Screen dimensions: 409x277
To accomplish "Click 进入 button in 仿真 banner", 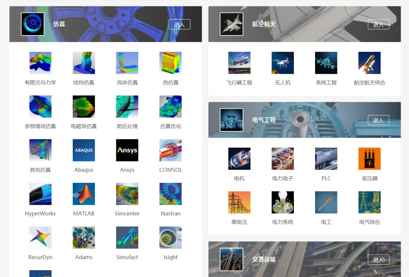I will (x=180, y=25).
